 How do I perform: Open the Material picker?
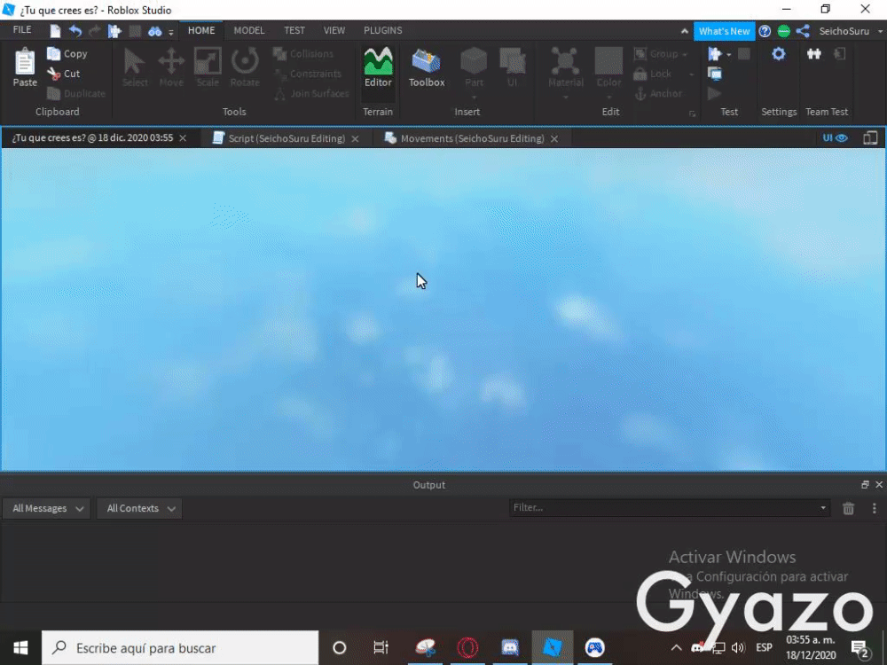coord(565,67)
